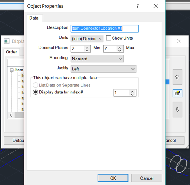190x185 pixels.
Task: Click the move up arrow button
Action: 177,77
